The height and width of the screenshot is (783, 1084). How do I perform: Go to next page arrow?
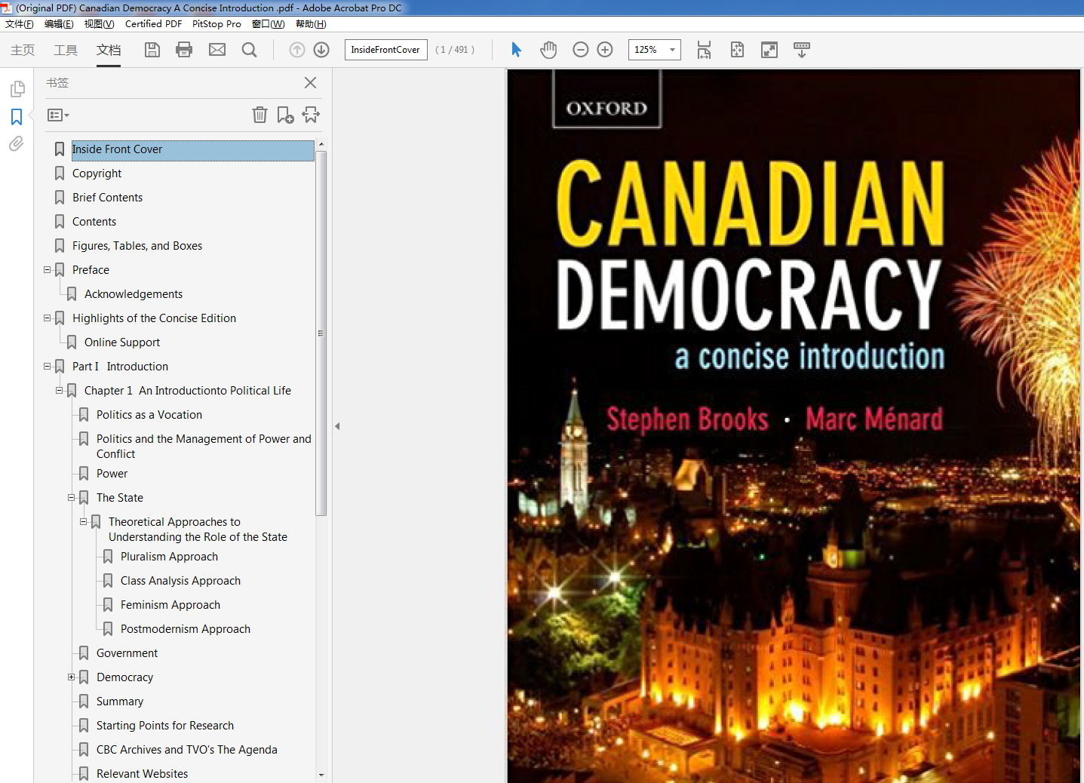point(321,50)
